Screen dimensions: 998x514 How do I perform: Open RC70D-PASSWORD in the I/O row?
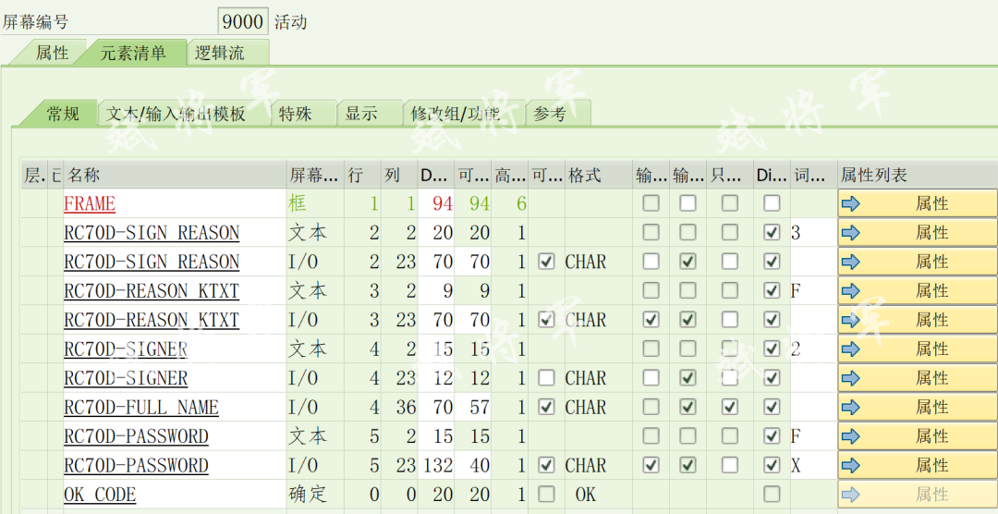[x=136, y=466]
